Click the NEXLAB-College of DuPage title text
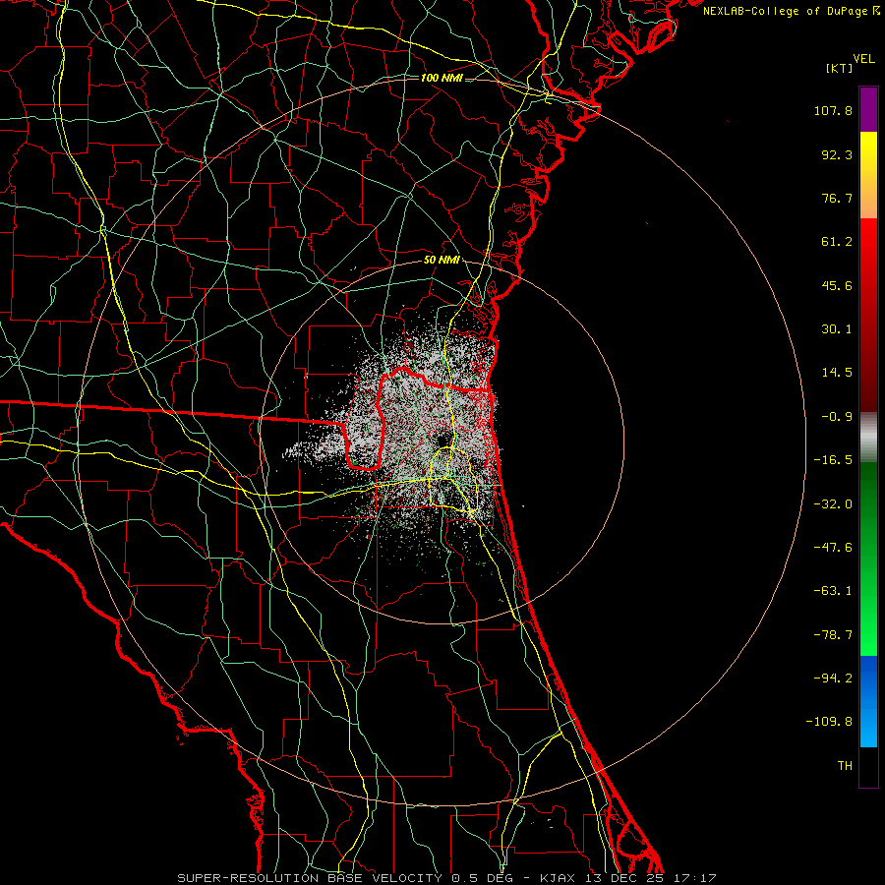885x885 pixels. point(791,11)
